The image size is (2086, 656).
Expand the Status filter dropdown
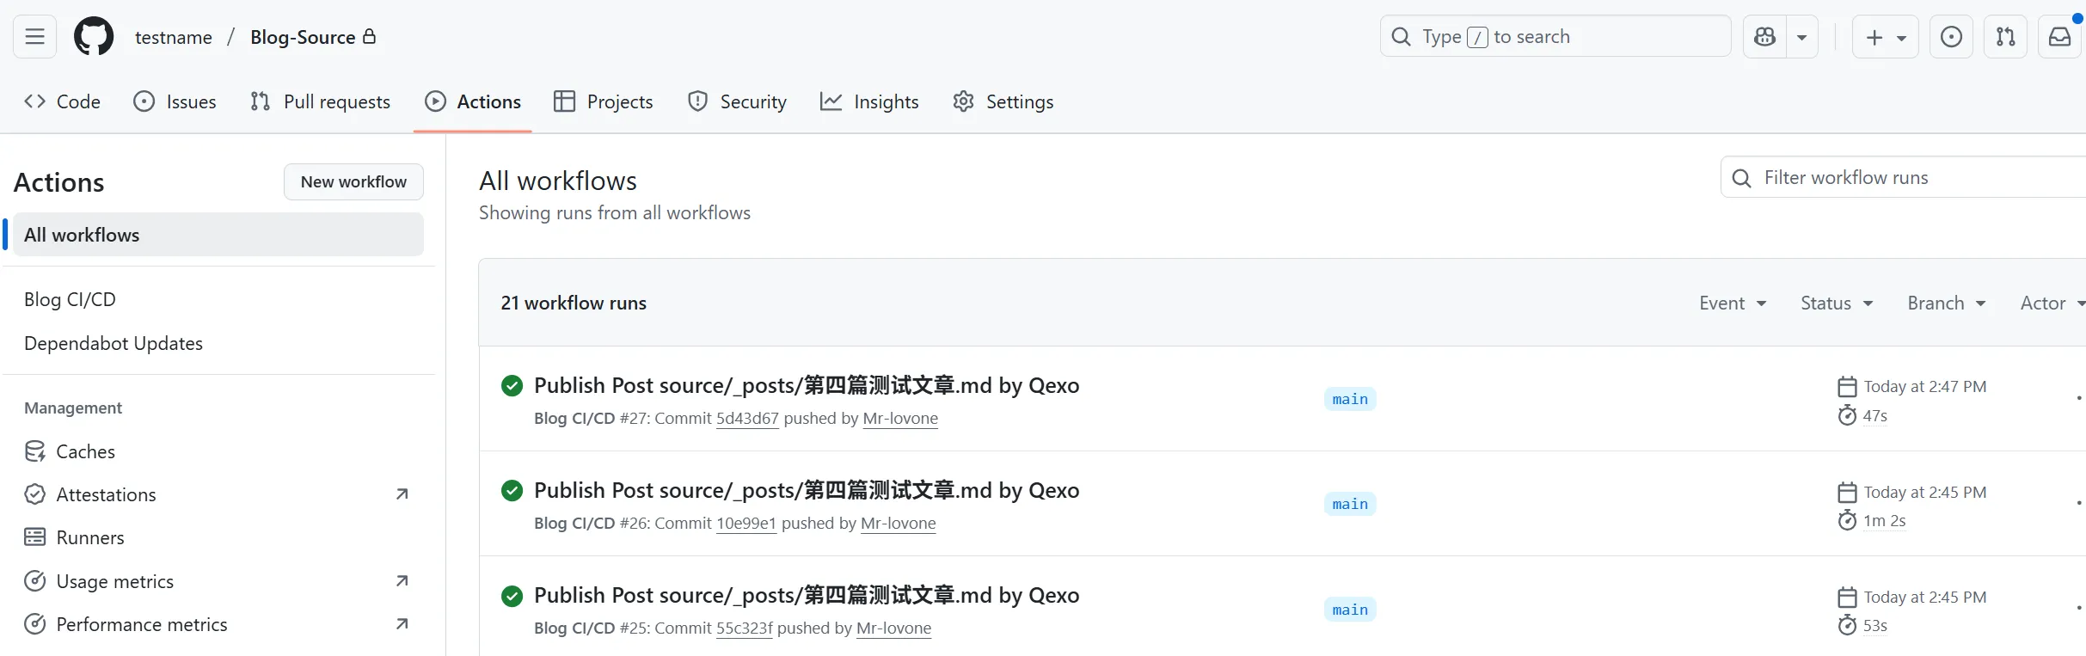1836,303
